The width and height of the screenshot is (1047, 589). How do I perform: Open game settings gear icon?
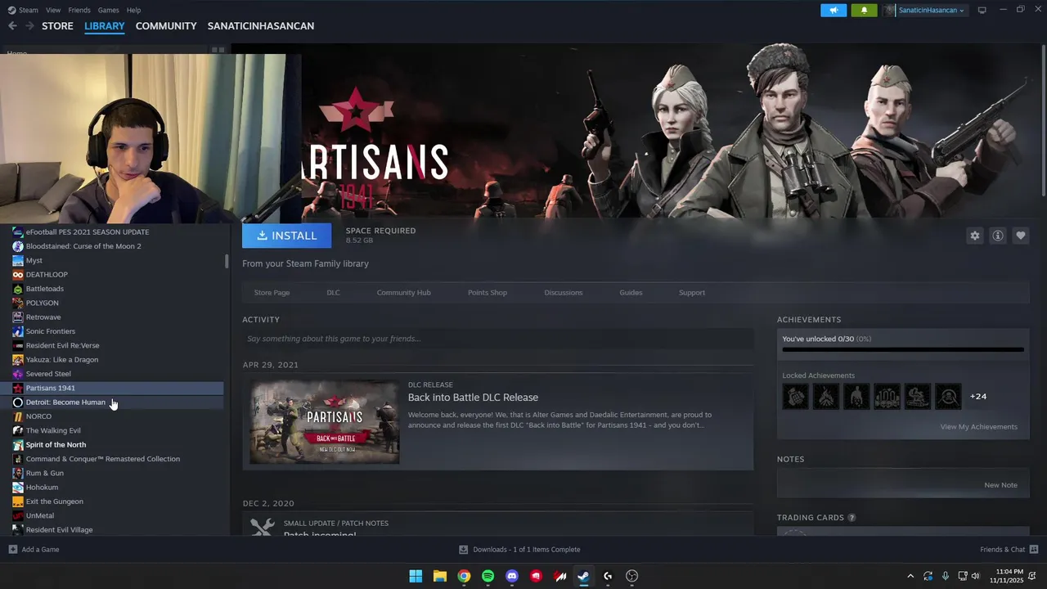(x=975, y=236)
